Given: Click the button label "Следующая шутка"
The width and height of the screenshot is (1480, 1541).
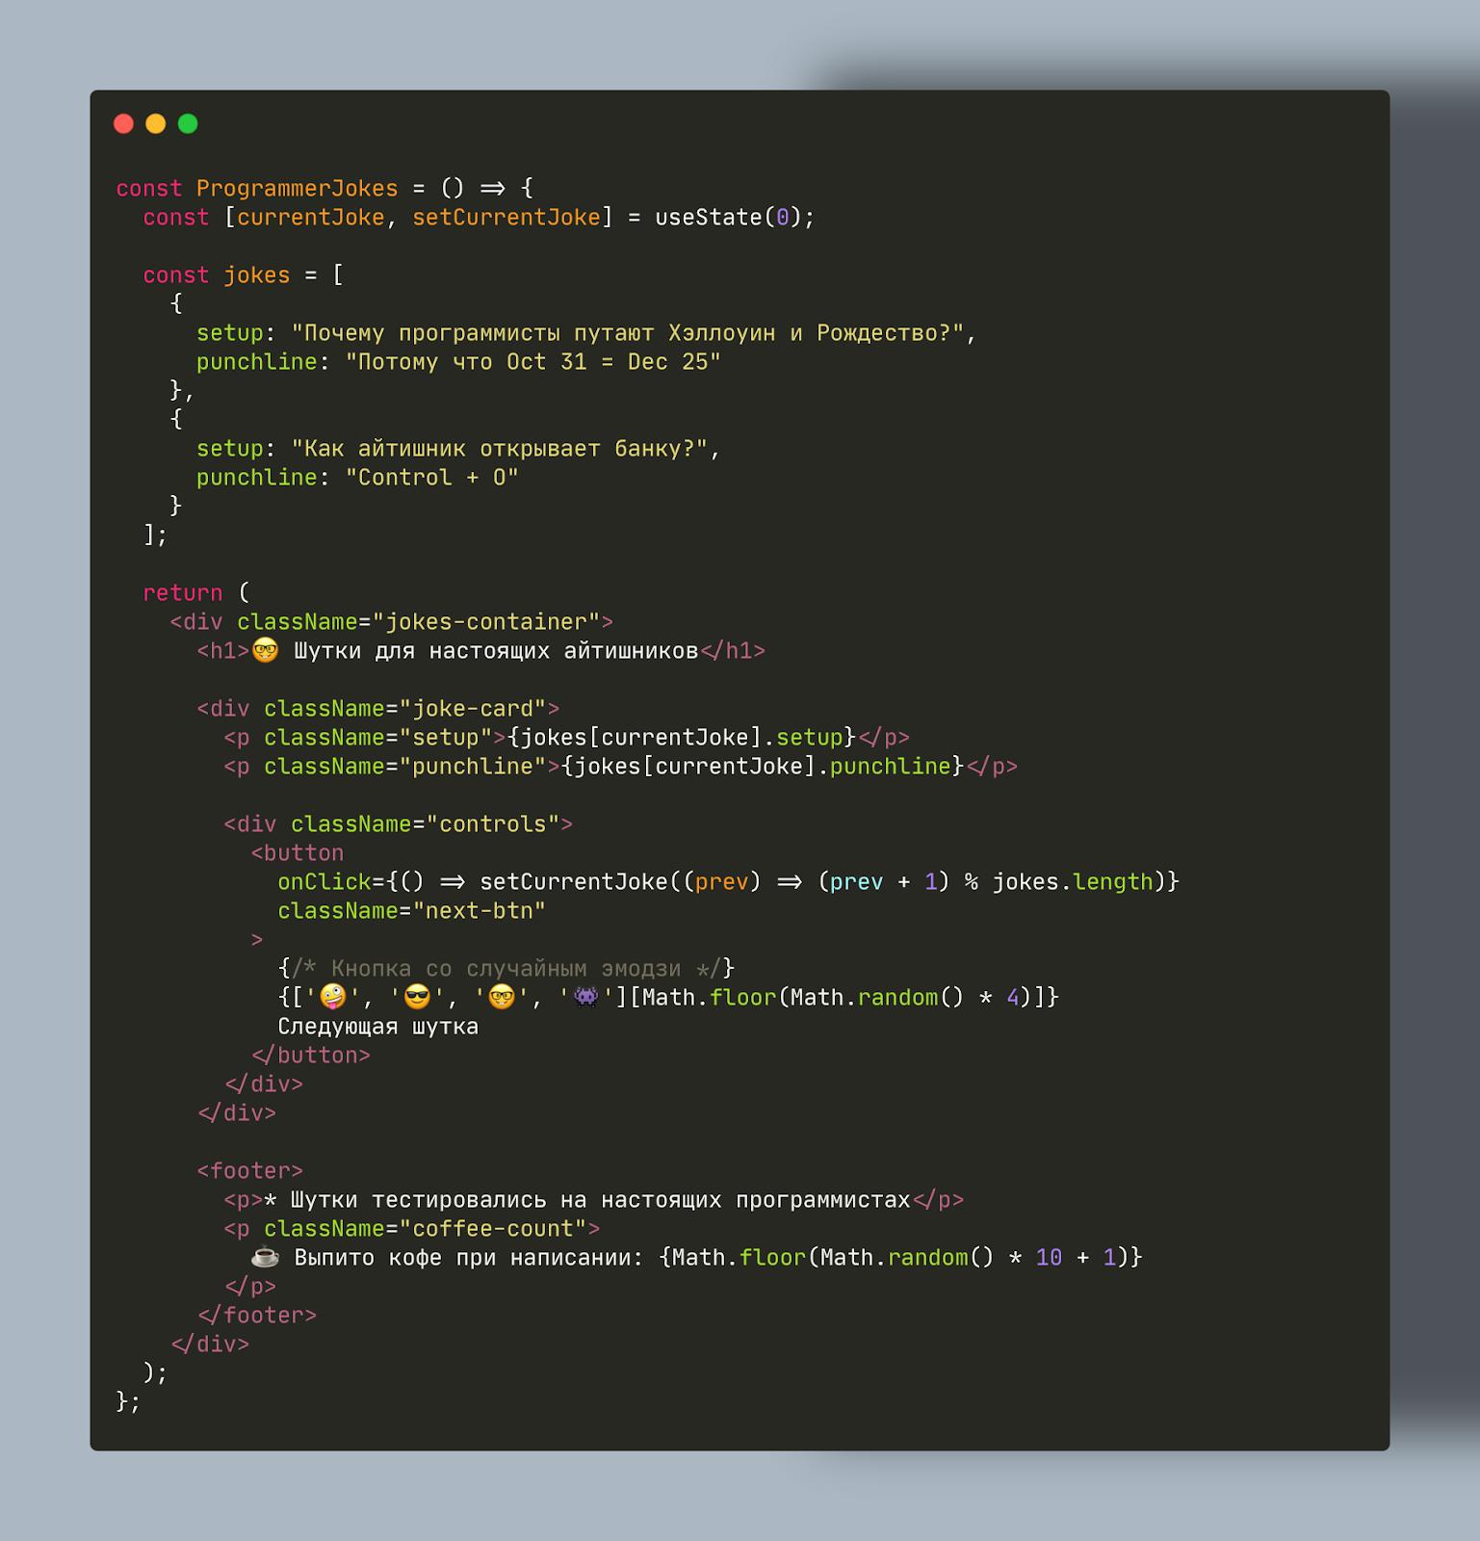Looking at the screenshot, I should (377, 1027).
